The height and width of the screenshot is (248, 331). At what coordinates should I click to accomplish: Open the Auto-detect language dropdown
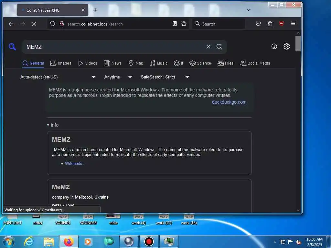[x=58, y=77]
